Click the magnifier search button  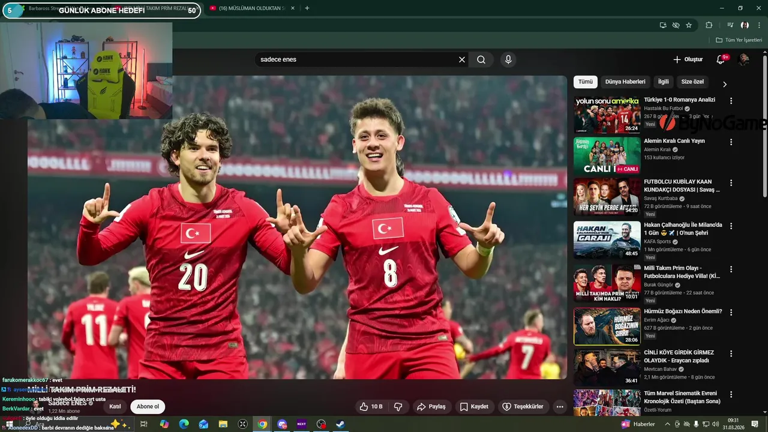481,59
